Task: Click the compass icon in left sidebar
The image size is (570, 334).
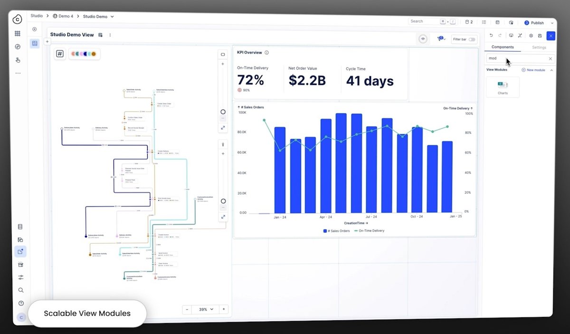Action: click(x=18, y=47)
